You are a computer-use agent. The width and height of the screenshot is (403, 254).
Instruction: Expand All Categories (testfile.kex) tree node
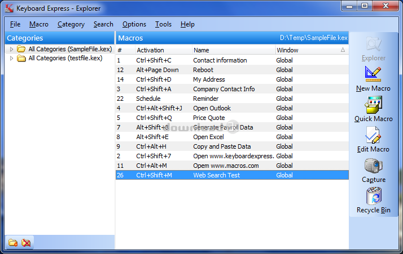point(11,58)
